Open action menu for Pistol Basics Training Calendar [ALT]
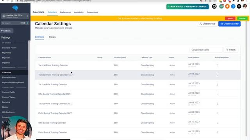 pos(217,113)
